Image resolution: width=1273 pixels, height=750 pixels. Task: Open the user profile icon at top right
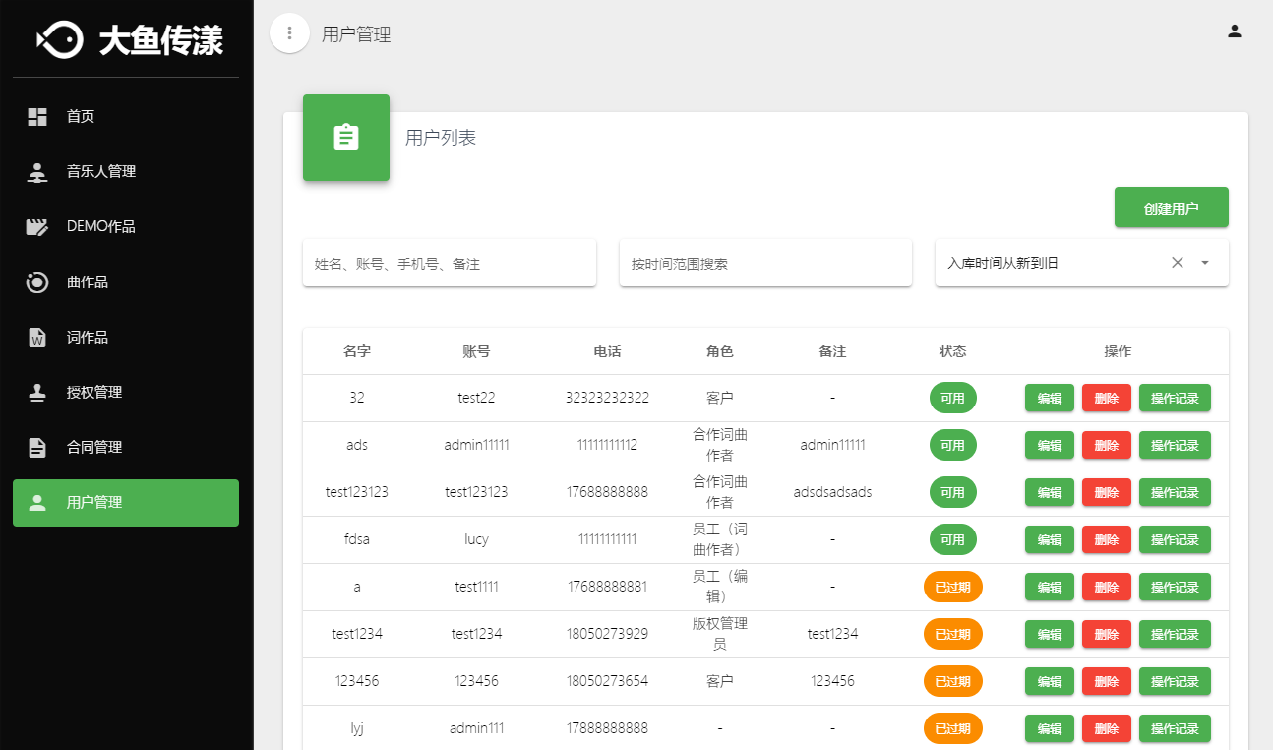click(x=1234, y=31)
